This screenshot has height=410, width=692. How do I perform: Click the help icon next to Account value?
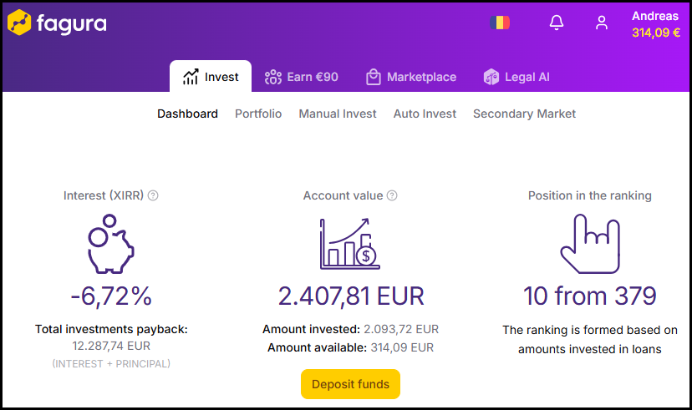click(392, 195)
